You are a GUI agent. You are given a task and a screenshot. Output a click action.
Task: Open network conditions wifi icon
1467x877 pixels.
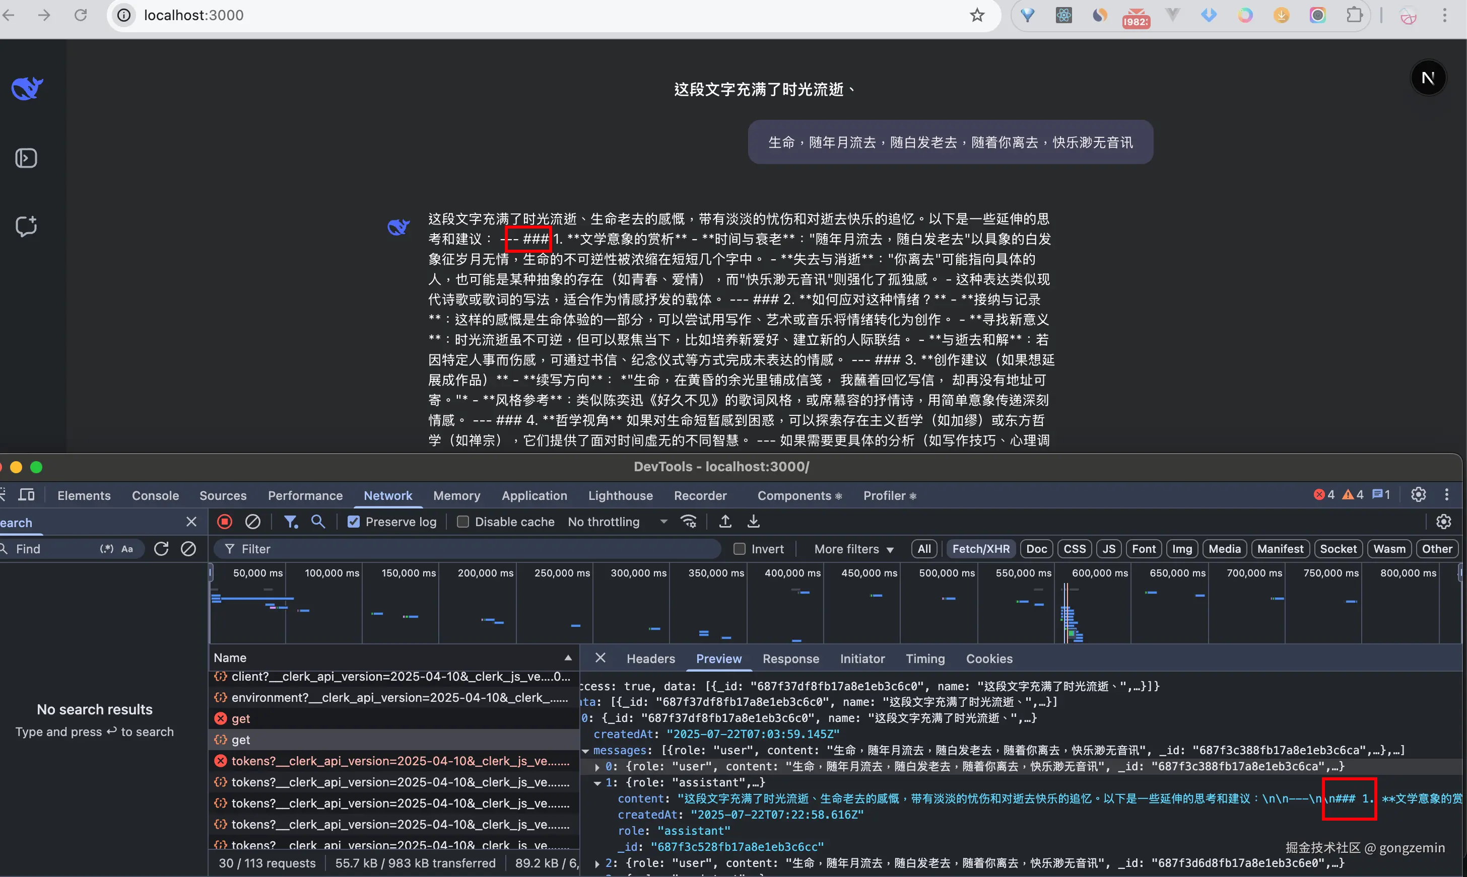point(688,522)
